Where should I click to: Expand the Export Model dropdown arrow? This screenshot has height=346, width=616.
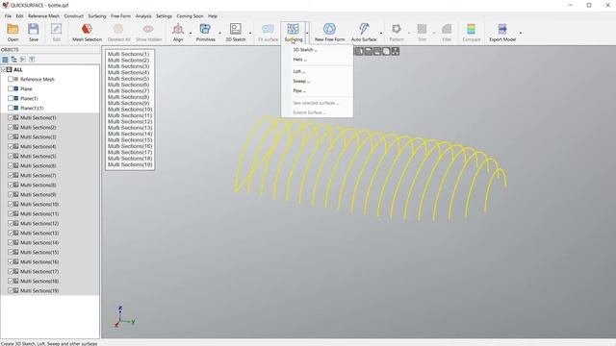[521, 33]
